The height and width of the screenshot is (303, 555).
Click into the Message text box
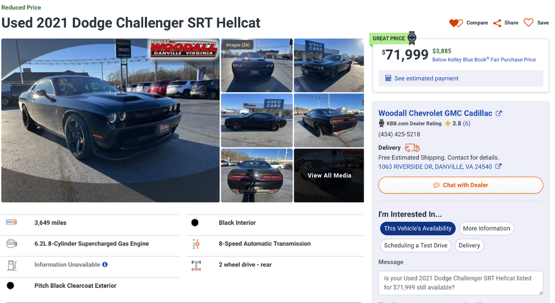pyautogui.click(x=461, y=283)
